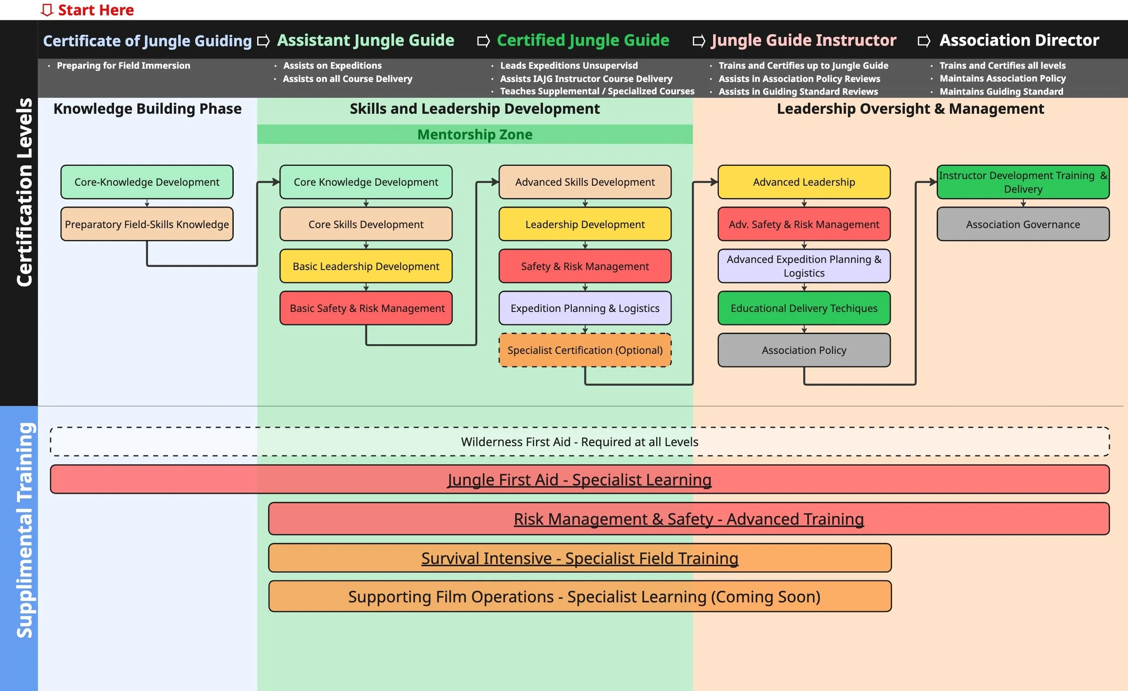The image size is (1128, 691).
Task: Click Supporting Film Operations (Coming Soon) box
Action: coord(579,596)
